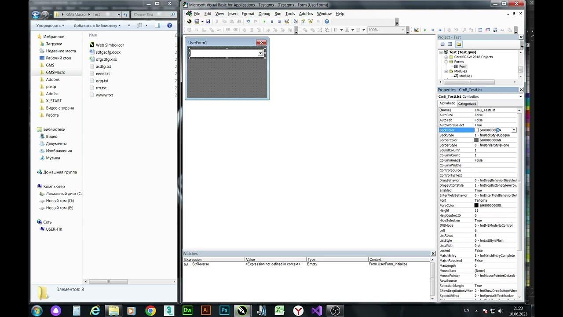Switch to the Alphabetic properties tab
This screenshot has height=317, width=563.
tap(448, 103)
